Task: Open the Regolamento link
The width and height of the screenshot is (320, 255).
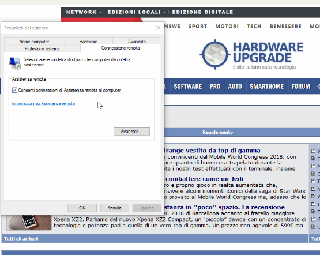Action: pos(217,132)
